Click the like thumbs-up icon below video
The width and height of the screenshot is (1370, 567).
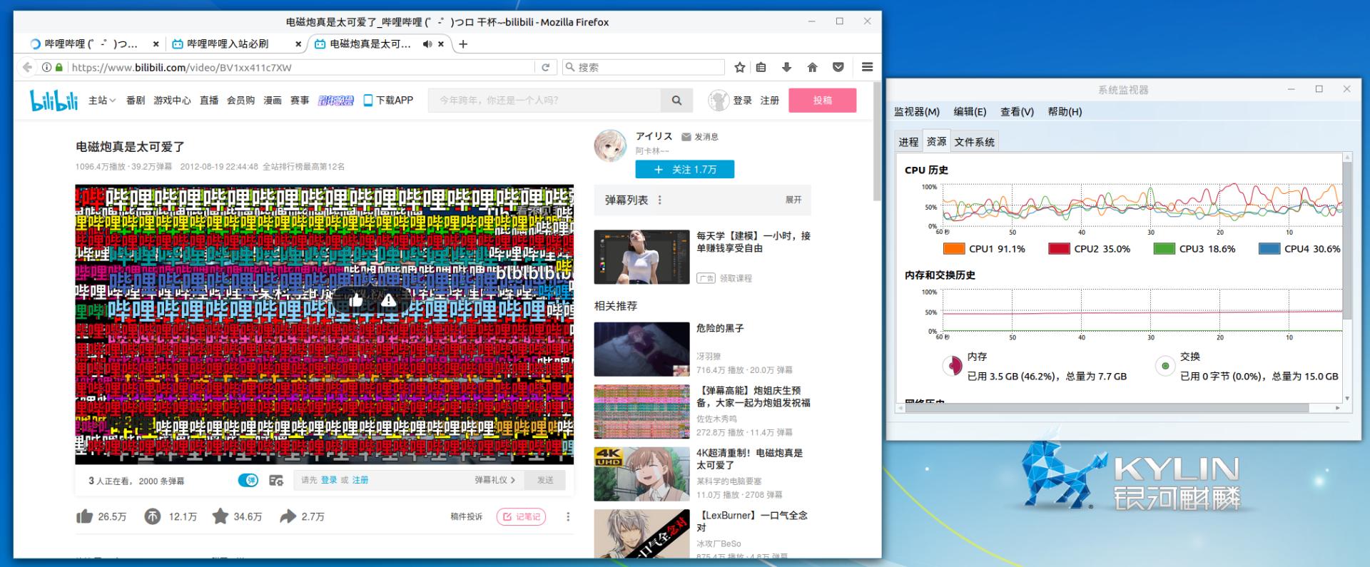coord(84,516)
